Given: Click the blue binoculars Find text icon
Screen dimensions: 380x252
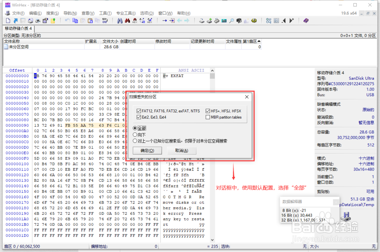Looking at the screenshot, I should [120, 21].
